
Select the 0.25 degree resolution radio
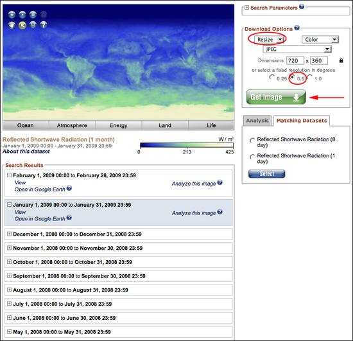pyautogui.click(x=271, y=78)
